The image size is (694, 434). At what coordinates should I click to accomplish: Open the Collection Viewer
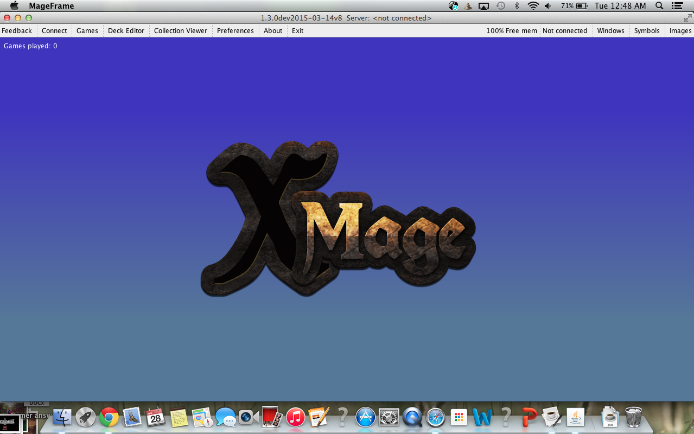click(181, 31)
